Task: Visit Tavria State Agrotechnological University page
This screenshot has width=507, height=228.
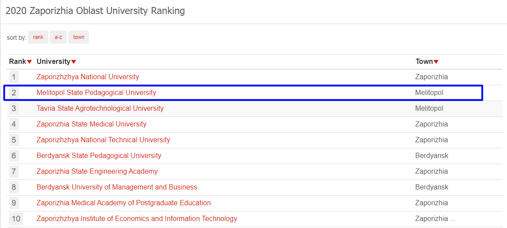Action: (x=100, y=109)
